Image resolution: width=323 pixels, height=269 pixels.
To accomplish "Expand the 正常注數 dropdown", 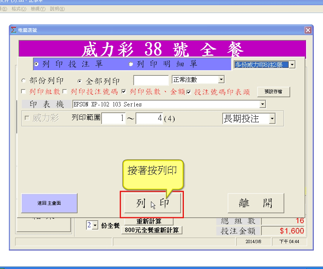I will click(x=221, y=79).
